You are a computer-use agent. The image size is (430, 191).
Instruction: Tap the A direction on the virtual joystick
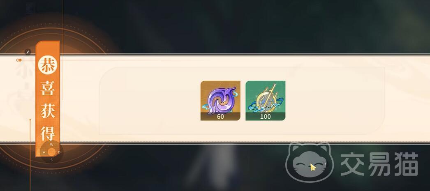pyautogui.click(x=44, y=152)
